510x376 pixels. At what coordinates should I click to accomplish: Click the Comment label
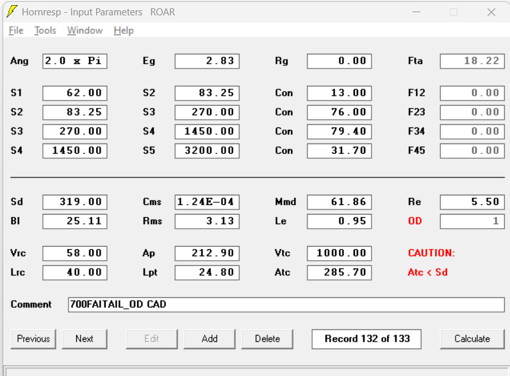31,304
